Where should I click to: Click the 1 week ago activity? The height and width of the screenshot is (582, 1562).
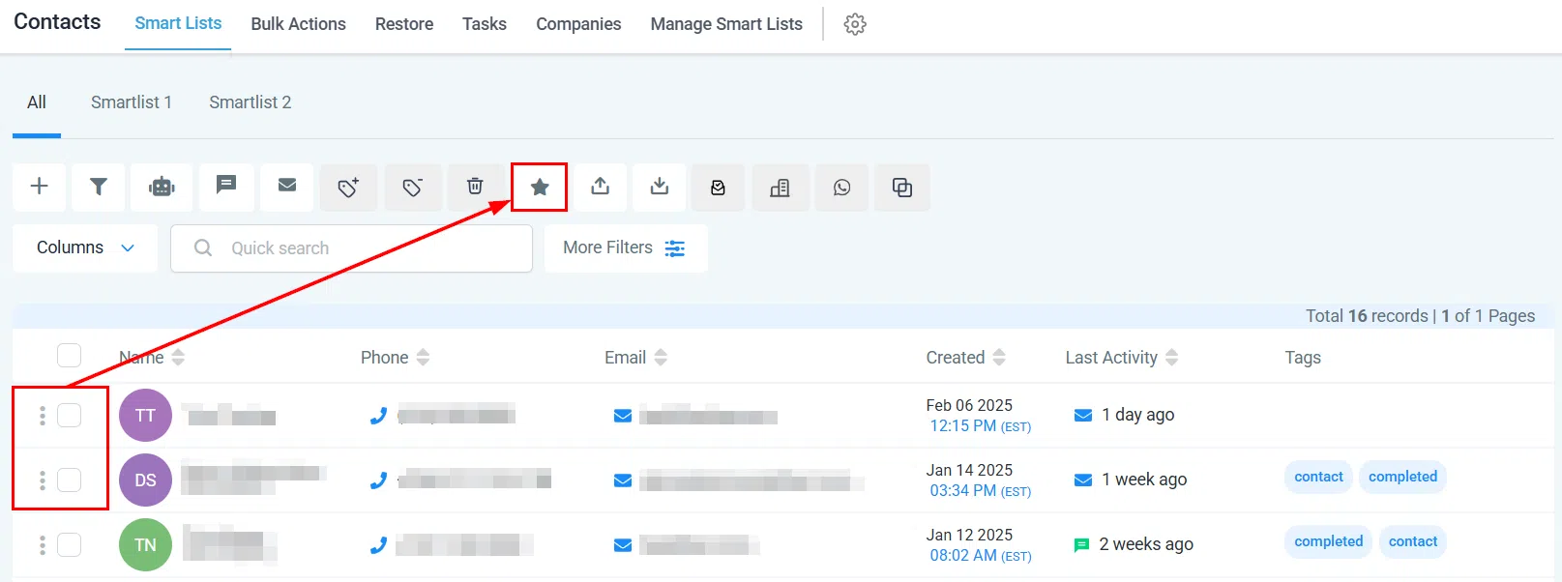coord(1144,480)
